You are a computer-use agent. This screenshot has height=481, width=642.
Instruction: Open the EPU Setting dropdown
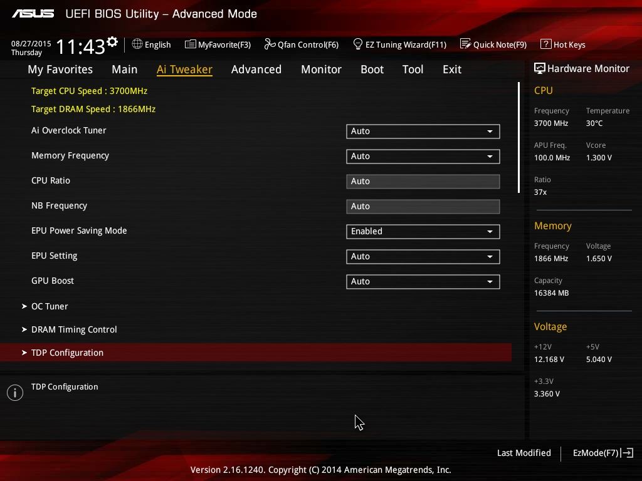423,256
